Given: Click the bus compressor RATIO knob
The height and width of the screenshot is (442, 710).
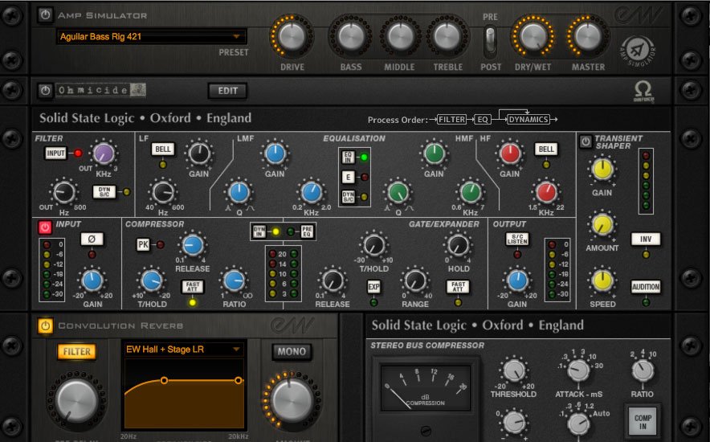Looking at the screenshot, I should 643,370.
